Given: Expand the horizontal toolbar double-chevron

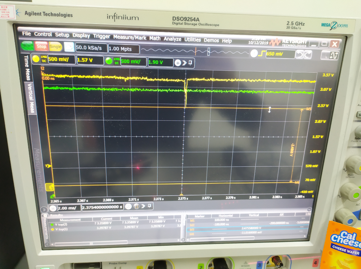Looking at the screenshot, I should point(143,206).
